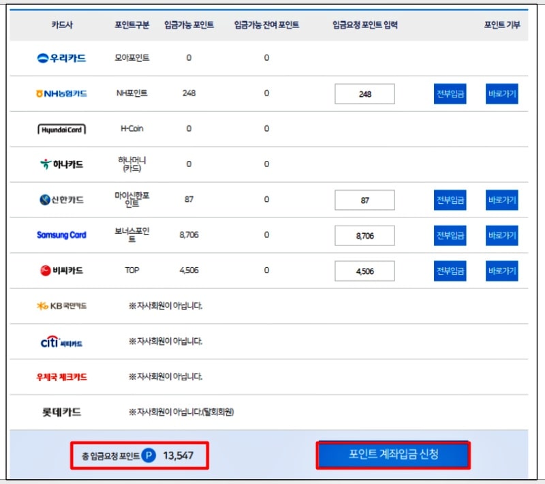Click the 포인트 계좌입금 신청 button
The height and width of the screenshot is (484, 545).
pyautogui.click(x=393, y=455)
